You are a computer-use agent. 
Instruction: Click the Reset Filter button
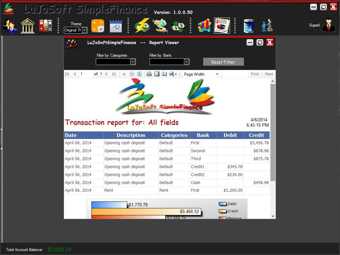pos(223,62)
